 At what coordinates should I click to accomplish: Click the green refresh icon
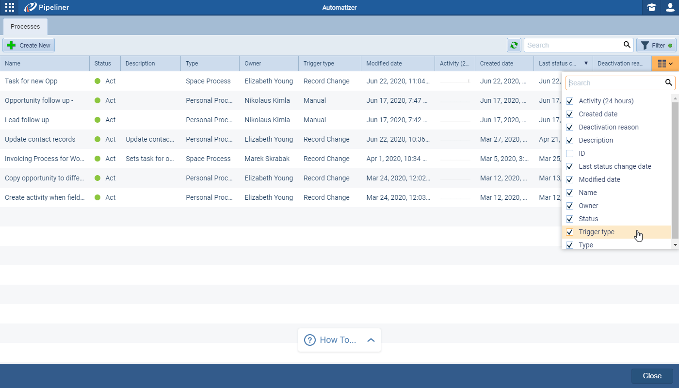[x=514, y=45]
